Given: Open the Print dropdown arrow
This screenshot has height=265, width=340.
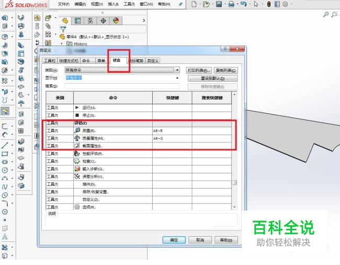Looking at the screenshot, I should (237, 4).
